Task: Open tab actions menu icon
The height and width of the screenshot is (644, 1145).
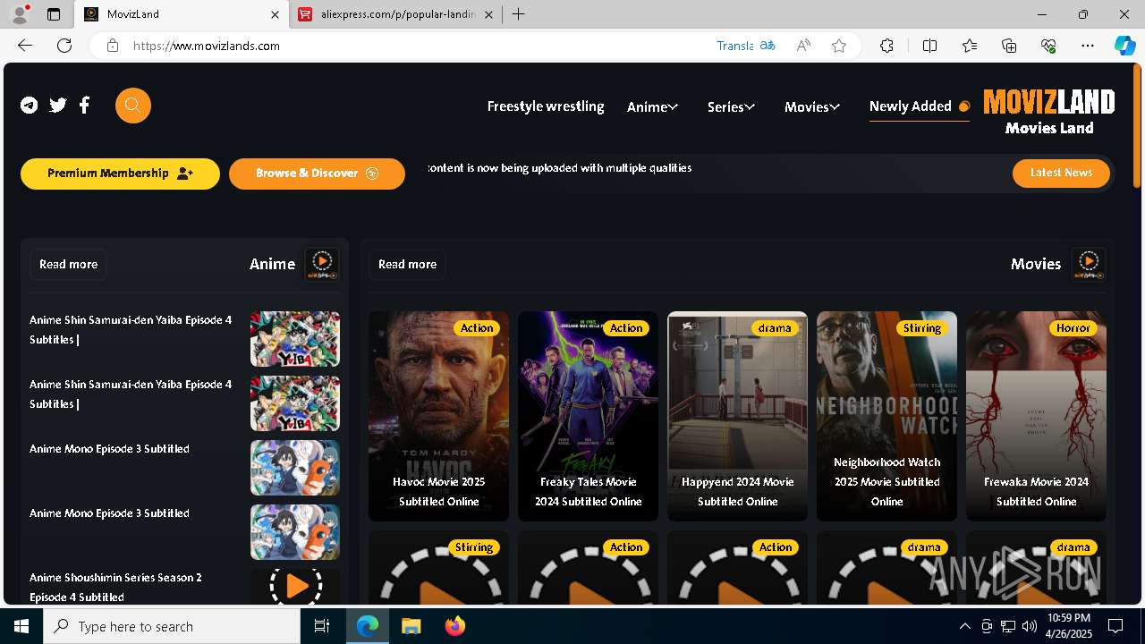Action: [x=54, y=14]
